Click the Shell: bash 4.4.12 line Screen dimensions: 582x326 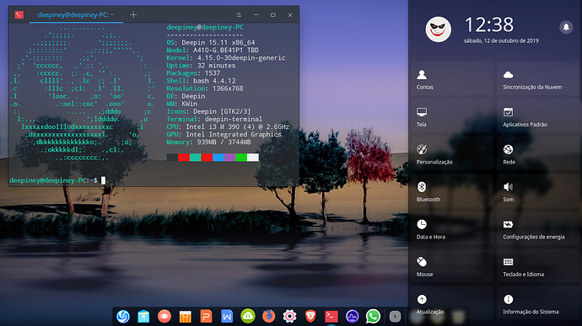click(201, 81)
